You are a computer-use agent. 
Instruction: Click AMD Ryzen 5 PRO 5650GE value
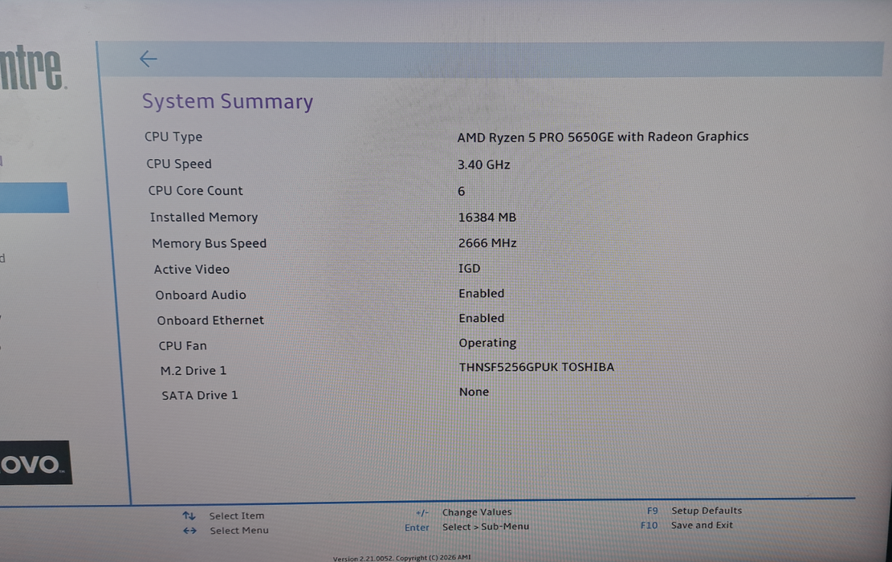pyautogui.click(x=602, y=136)
